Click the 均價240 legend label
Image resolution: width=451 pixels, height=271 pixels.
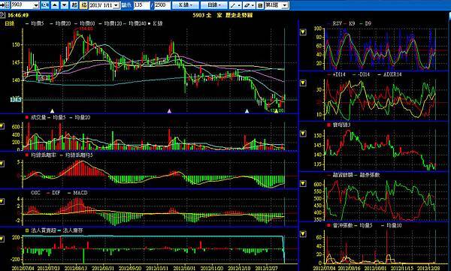[x=138, y=23]
